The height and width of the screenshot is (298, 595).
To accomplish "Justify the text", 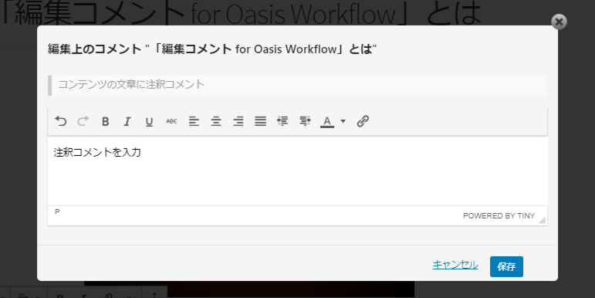I will click(260, 121).
